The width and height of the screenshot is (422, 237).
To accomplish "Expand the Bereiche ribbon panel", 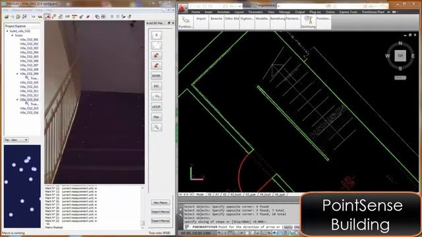I will coord(216,22).
